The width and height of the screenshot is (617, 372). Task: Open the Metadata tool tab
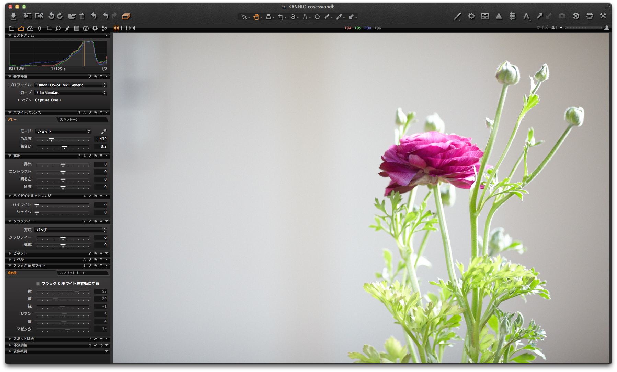[x=77, y=28]
